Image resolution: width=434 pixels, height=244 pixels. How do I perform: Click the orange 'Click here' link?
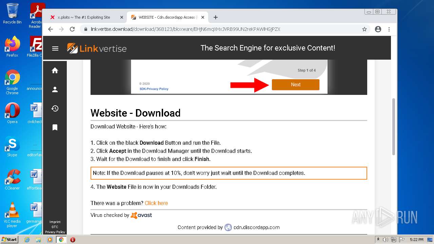coord(156,203)
